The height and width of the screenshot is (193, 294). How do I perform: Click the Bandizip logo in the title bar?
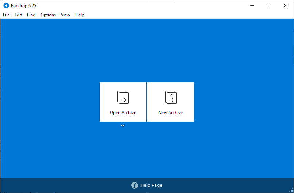(x=6, y=5)
